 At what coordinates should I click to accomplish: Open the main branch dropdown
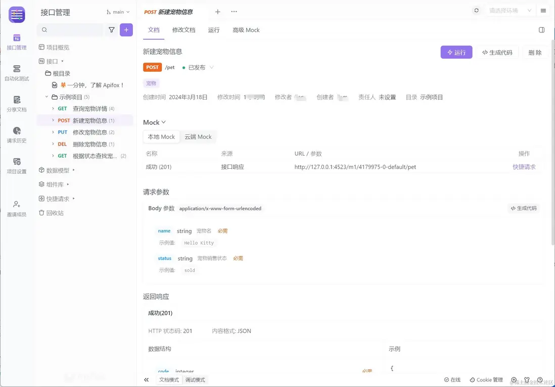(118, 12)
